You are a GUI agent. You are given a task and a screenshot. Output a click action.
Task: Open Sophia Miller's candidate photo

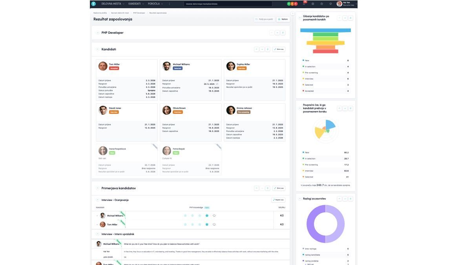point(231,66)
